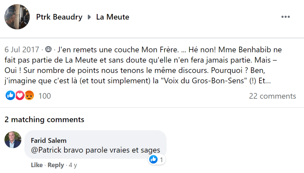Click the blue thumbs-up reaction icon on the post
Image resolution: width=304 pixels, height=173 pixels.
point(10,96)
